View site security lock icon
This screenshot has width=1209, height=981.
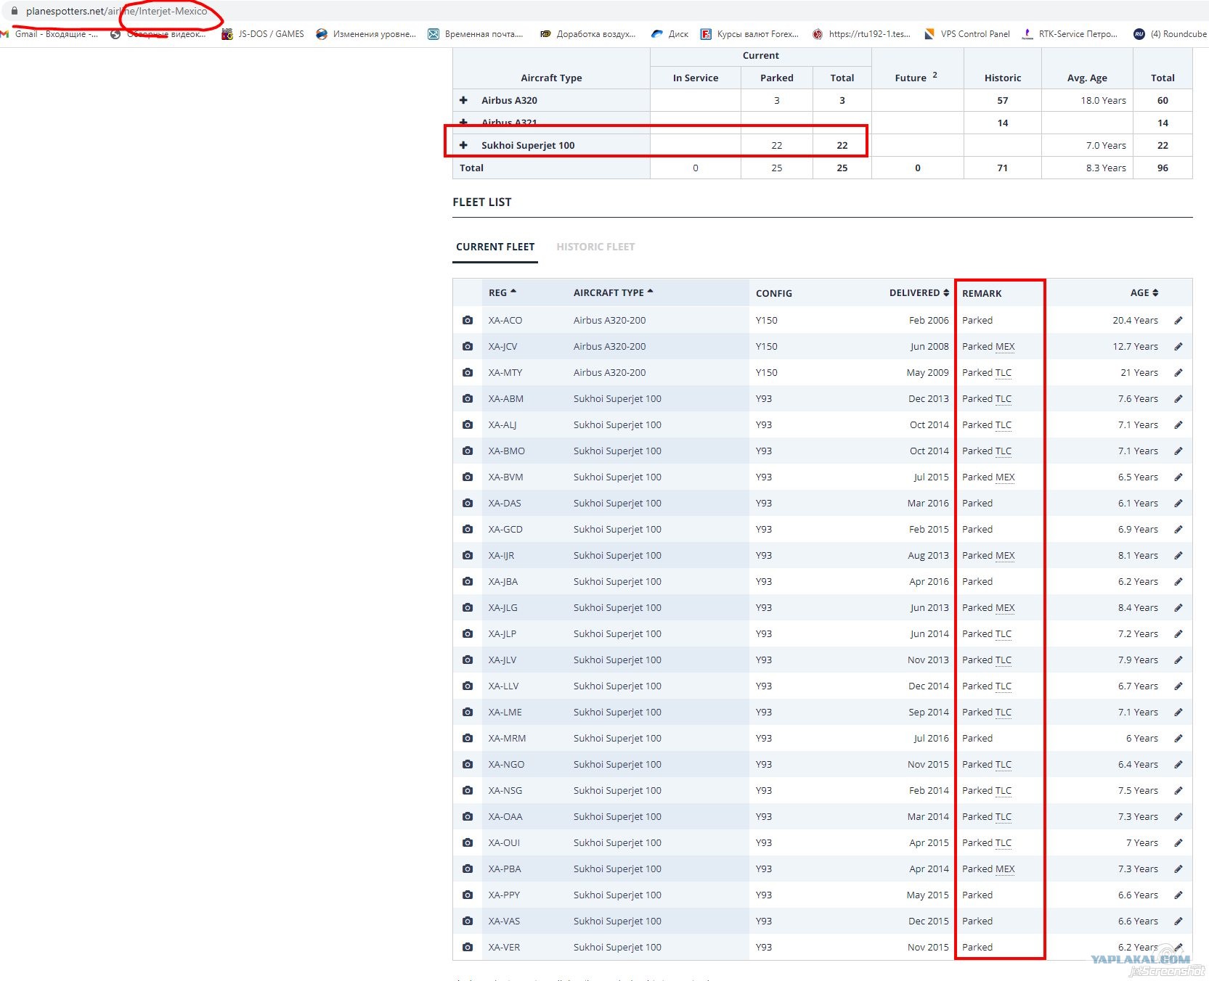[14, 11]
